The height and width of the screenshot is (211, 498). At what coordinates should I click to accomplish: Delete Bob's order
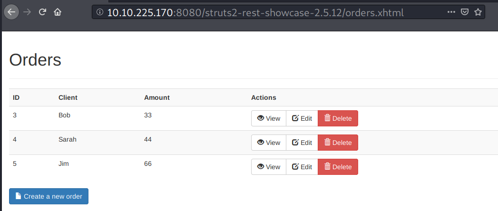pos(338,118)
